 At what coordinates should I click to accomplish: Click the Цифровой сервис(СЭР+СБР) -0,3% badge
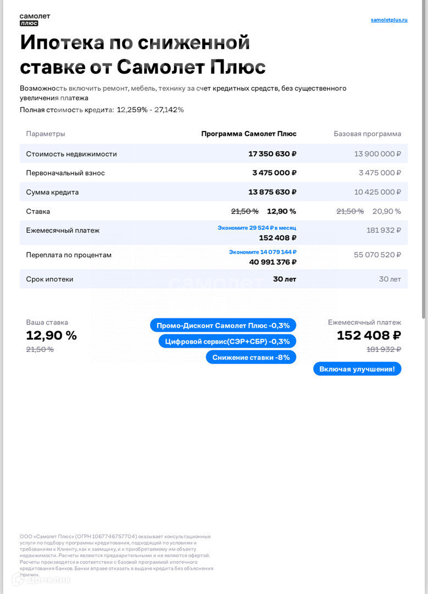click(x=227, y=342)
